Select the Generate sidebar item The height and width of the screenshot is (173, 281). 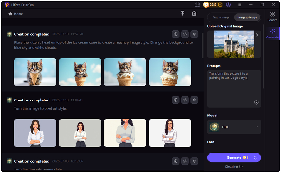(x=272, y=33)
